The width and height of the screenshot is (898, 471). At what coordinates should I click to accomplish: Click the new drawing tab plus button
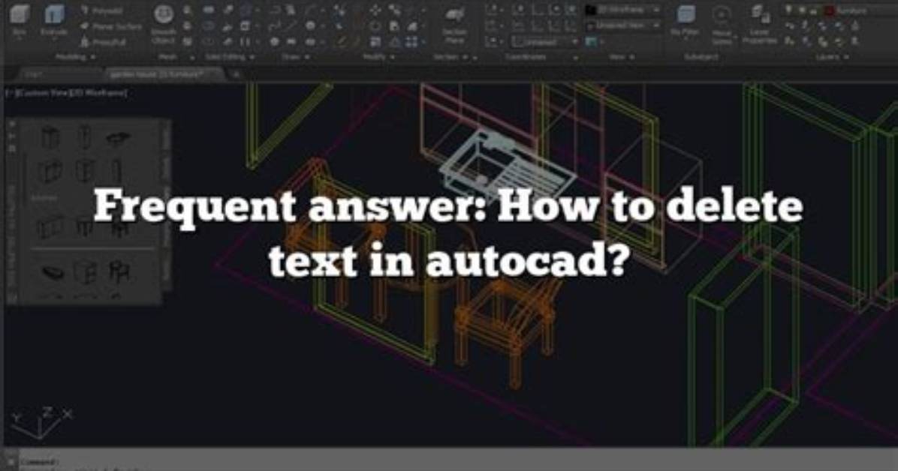pyautogui.click(x=236, y=74)
